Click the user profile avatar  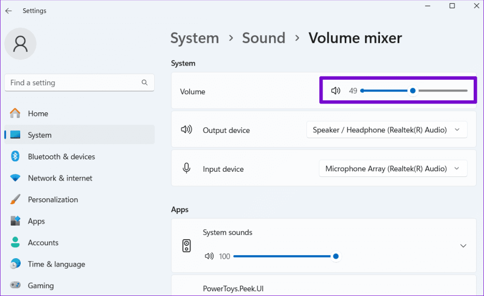20,44
